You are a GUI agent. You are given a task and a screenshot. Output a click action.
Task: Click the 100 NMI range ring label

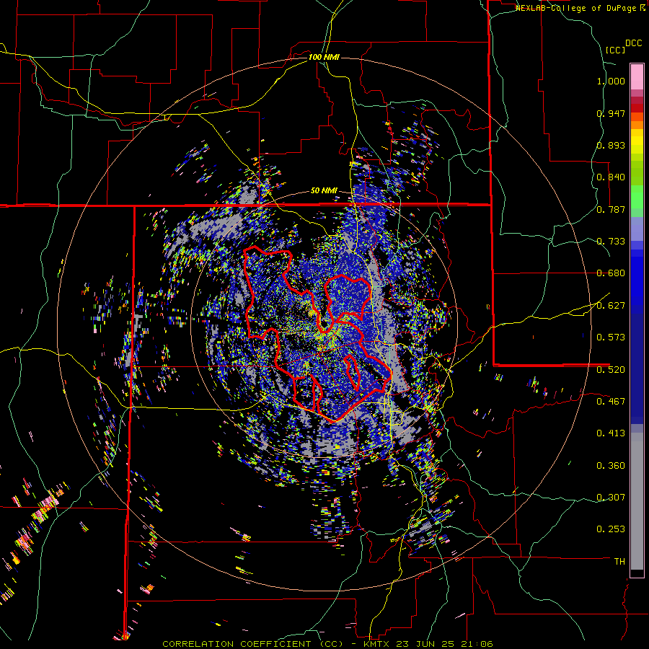point(324,57)
